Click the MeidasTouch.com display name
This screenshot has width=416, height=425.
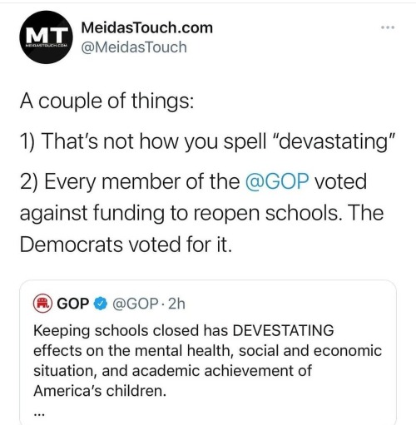(x=147, y=27)
